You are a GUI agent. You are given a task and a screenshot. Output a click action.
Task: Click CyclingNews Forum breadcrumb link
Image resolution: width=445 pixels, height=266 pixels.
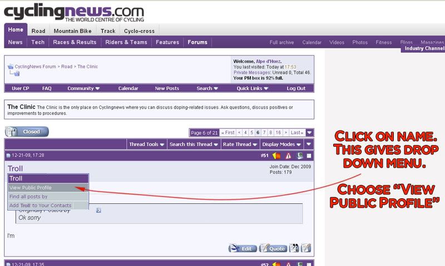coord(35,67)
